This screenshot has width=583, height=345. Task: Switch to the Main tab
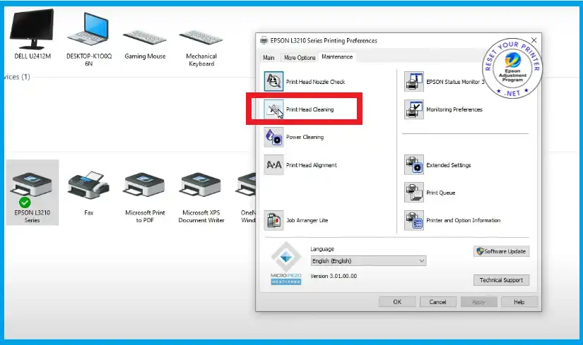(x=269, y=58)
